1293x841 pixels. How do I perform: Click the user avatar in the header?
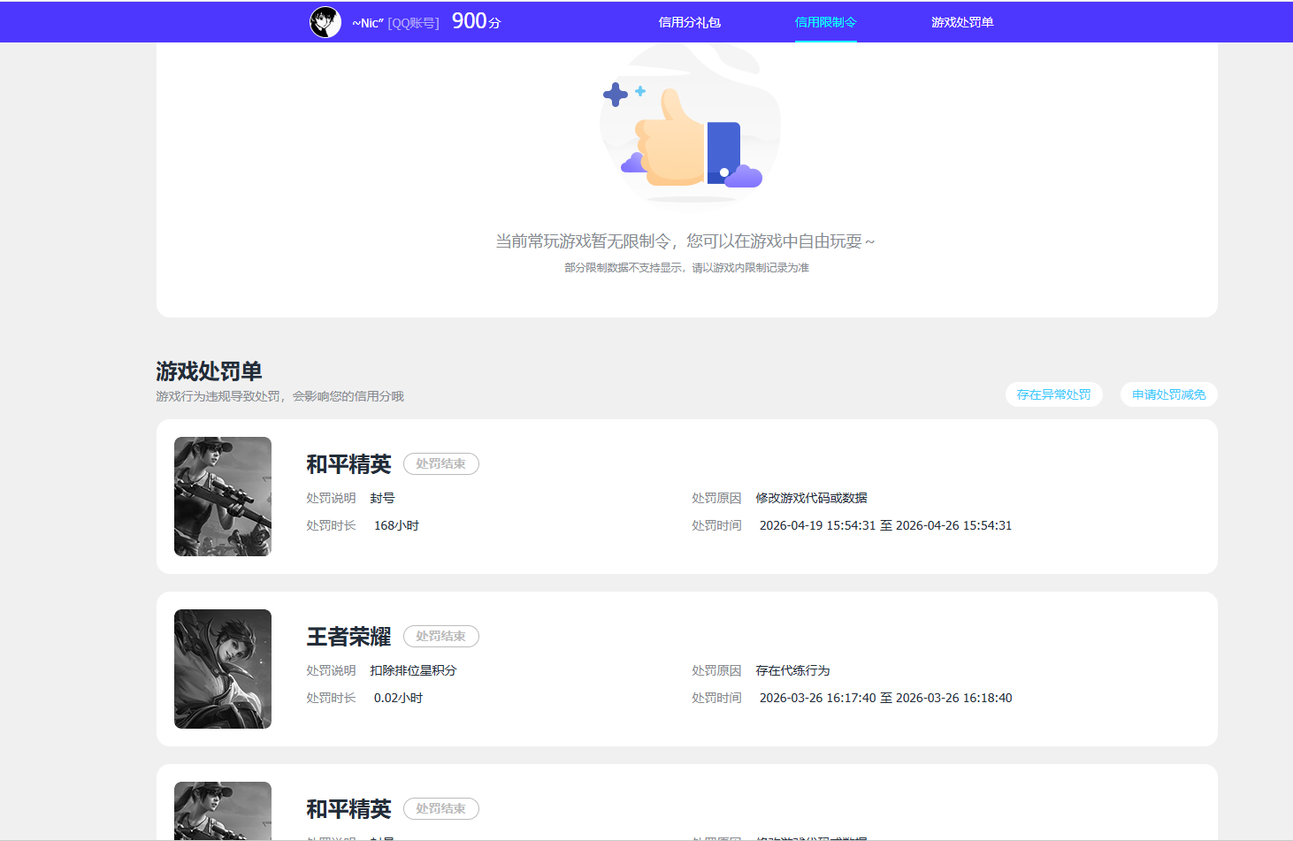point(325,22)
